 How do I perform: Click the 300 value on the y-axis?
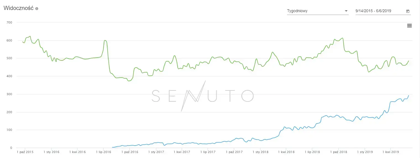[10, 94]
